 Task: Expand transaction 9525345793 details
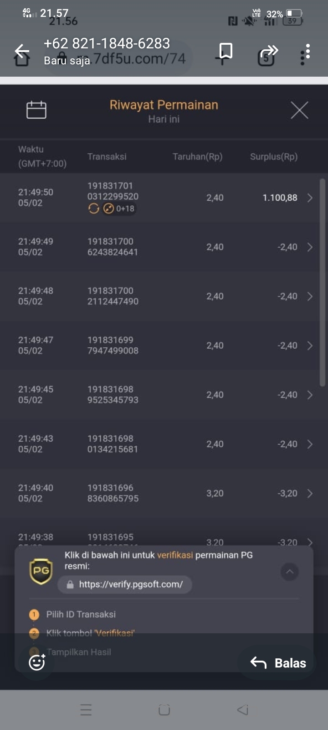310,395
